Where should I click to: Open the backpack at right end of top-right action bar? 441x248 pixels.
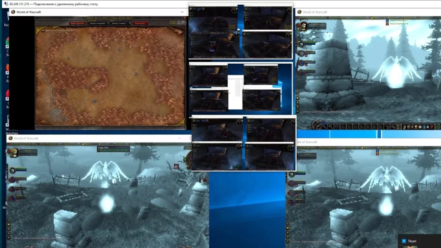click(438, 127)
